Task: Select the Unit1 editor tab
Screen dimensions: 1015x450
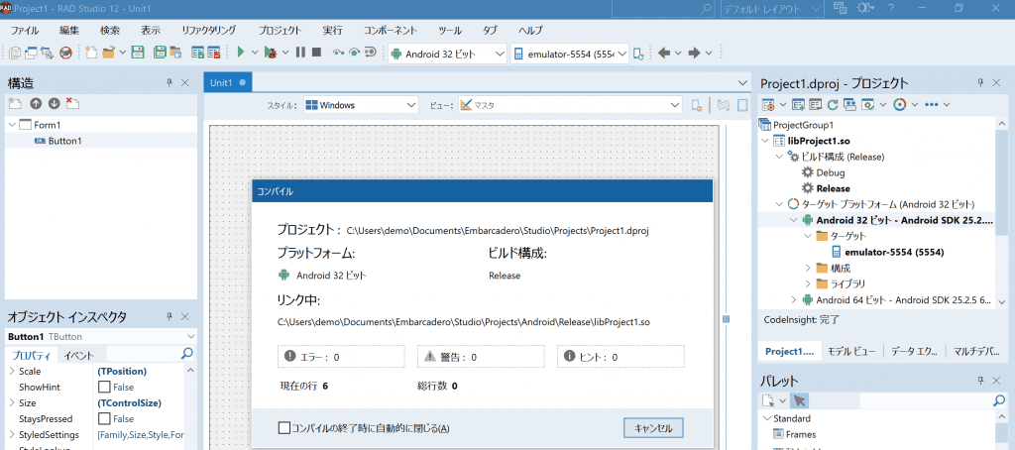Action: [227, 82]
